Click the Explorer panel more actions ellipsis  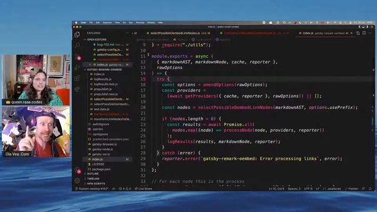tap(127, 33)
